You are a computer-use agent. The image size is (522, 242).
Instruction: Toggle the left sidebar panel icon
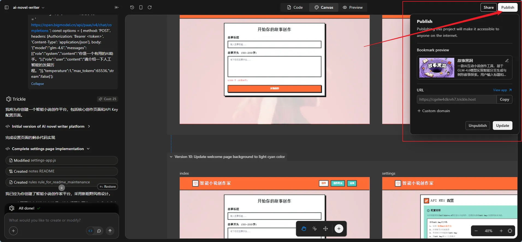tap(7, 7)
